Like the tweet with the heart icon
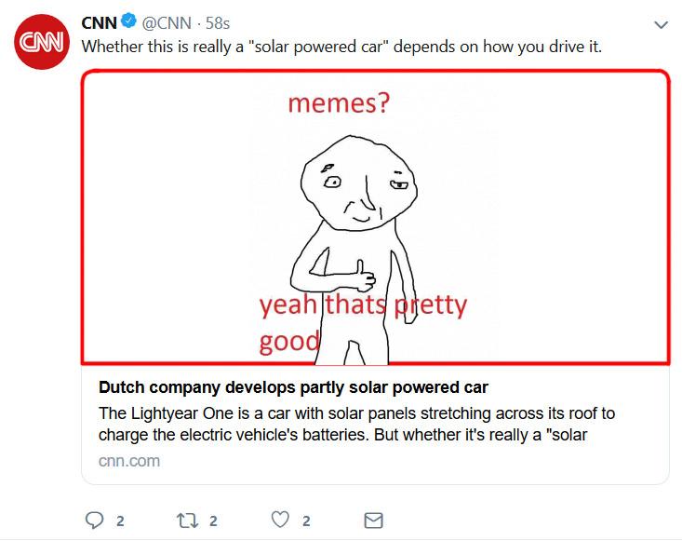The width and height of the screenshot is (682, 541). (281, 521)
